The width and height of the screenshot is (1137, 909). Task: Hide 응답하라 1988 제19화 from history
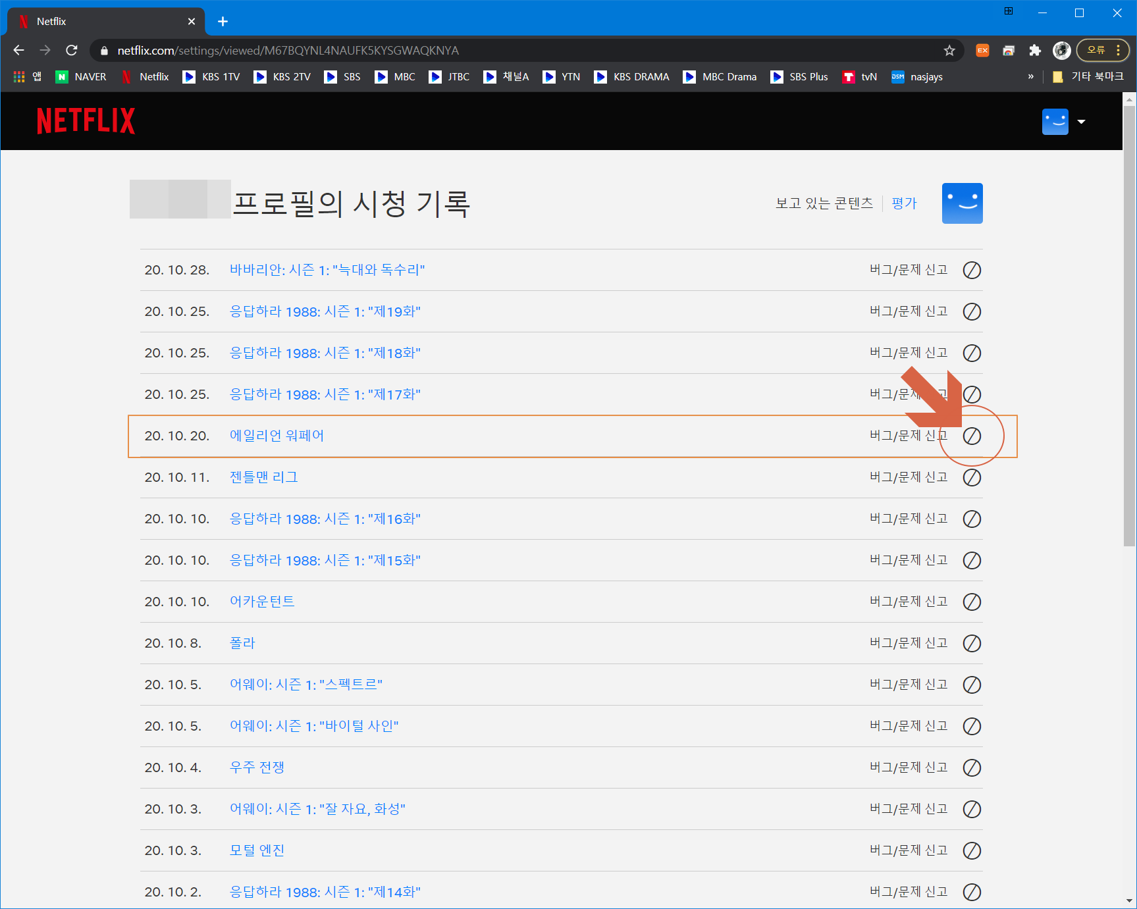[972, 311]
